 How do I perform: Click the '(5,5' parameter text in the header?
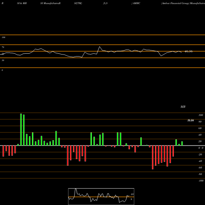[105, 3]
